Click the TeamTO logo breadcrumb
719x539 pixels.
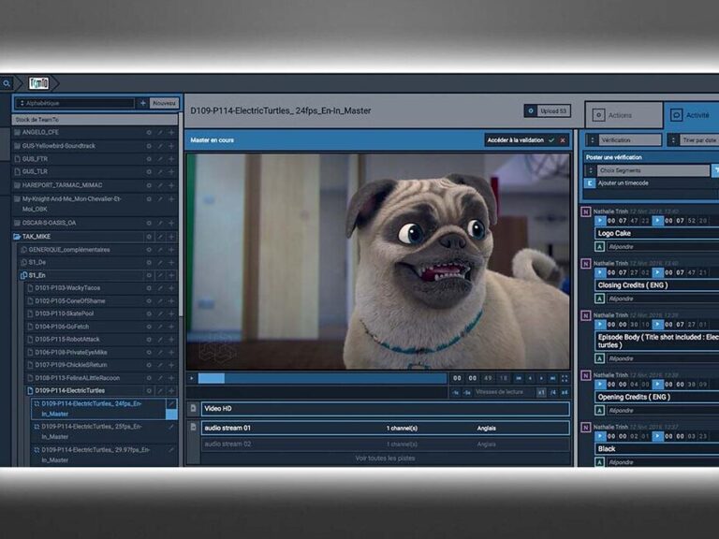[39, 83]
